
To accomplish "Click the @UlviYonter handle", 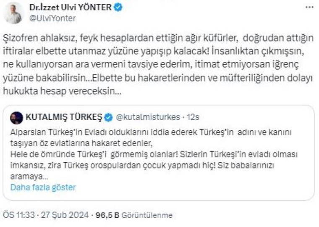I will pos(52,18).
